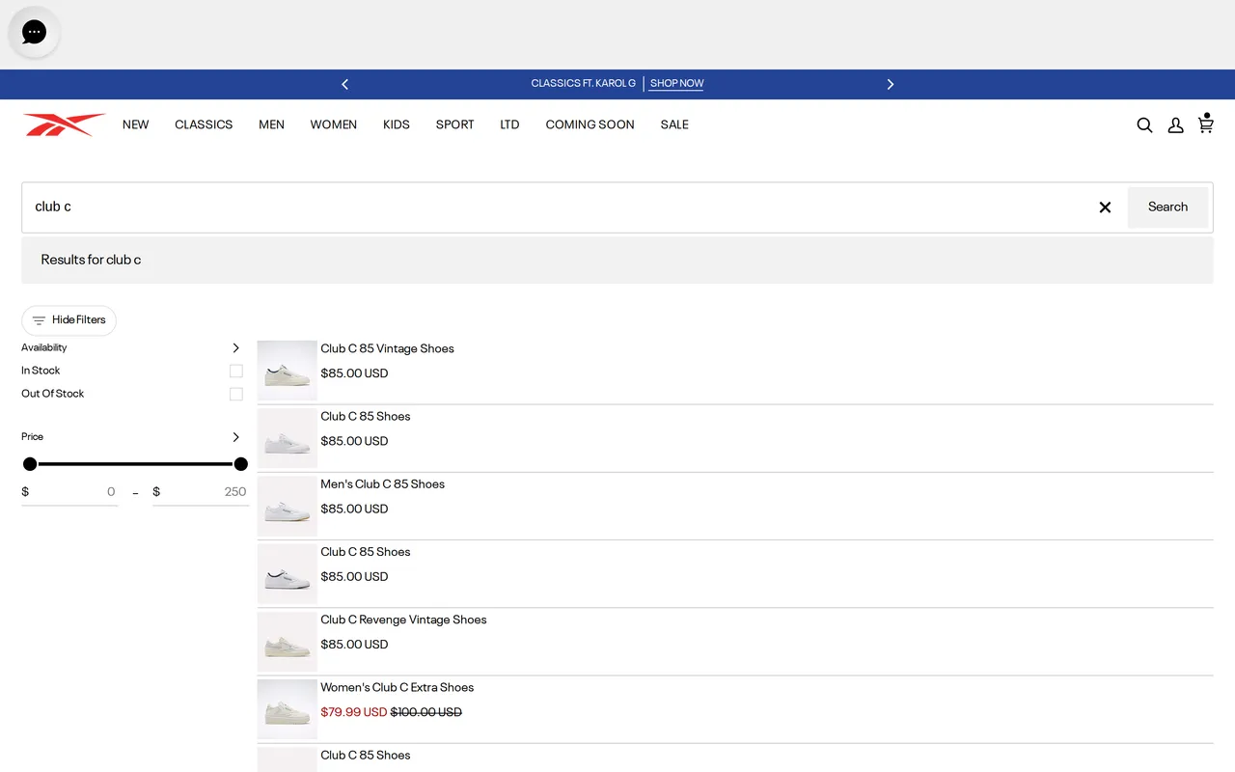This screenshot has height=772, width=1235.
Task: Click Club C Revenge Vintage Shoes $85.00 price
Action: 354,645
